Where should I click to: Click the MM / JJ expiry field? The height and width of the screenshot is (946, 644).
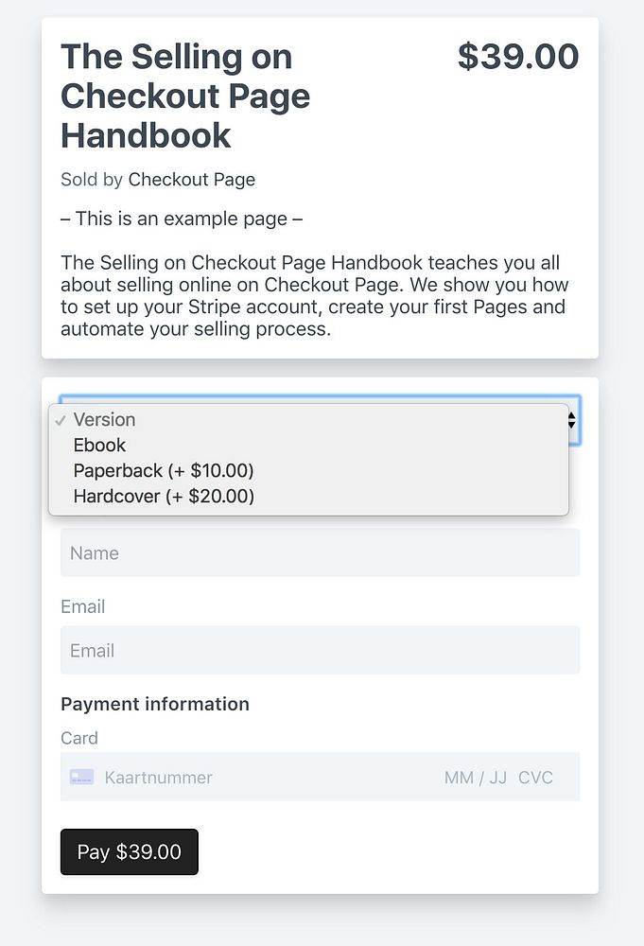tap(475, 778)
